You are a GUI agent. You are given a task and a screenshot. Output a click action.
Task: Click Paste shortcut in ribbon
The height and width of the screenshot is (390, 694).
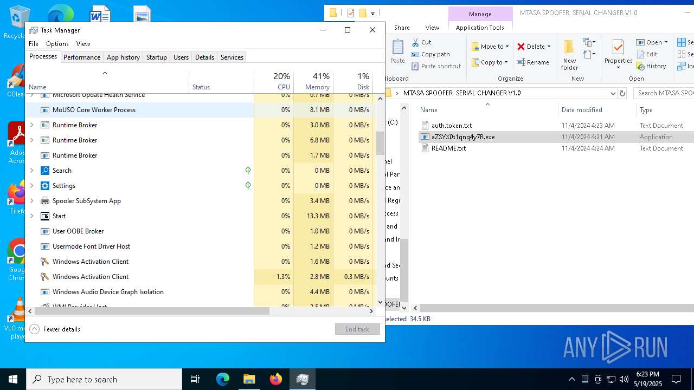(436, 66)
